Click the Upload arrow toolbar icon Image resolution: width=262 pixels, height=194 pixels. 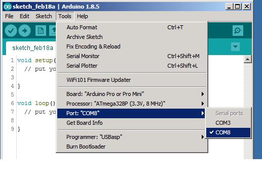click(24, 30)
